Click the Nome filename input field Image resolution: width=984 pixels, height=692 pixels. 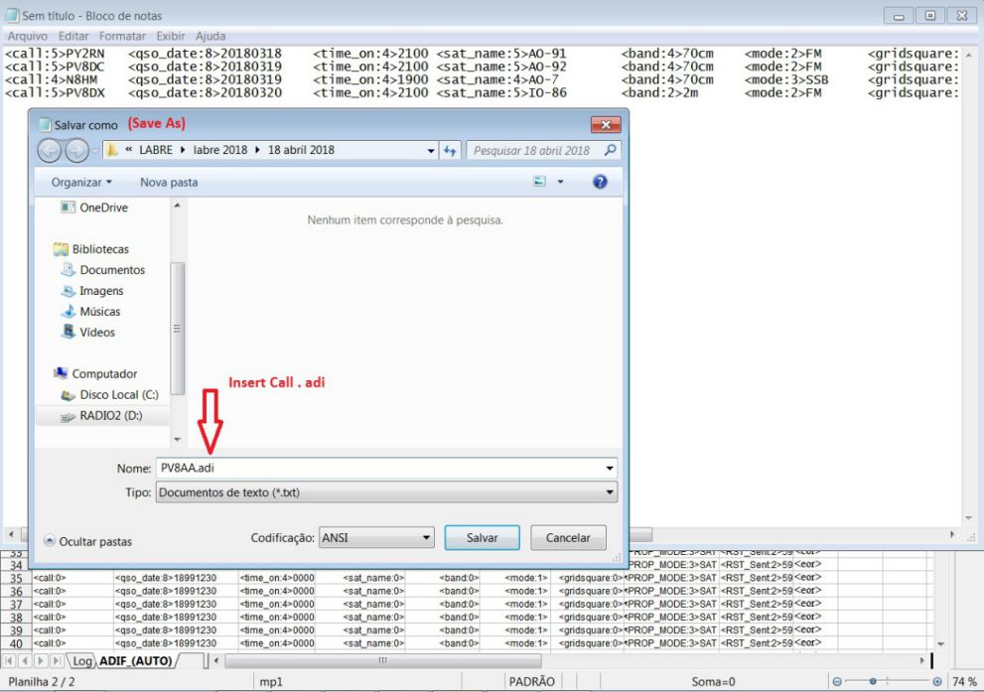click(x=382, y=468)
